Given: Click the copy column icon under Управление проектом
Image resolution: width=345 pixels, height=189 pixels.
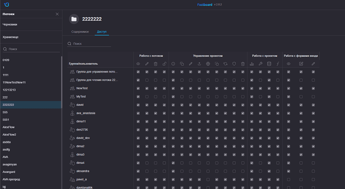Looking at the screenshot, I should click(x=182, y=64).
